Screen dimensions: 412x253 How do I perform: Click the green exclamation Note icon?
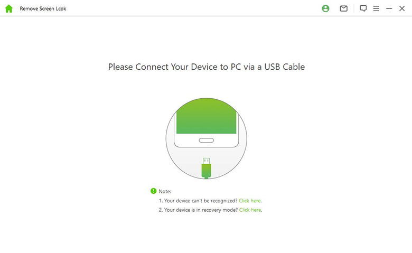click(x=153, y=191)
